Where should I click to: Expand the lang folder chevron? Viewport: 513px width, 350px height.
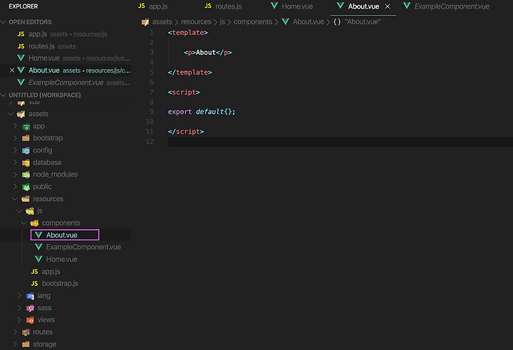pyautogui.click(x=19, y=296)
